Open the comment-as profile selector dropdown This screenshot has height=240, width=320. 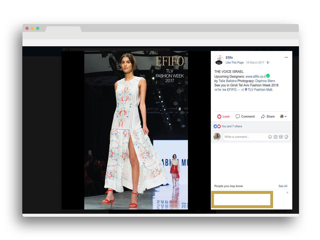[x=283, y=116]
